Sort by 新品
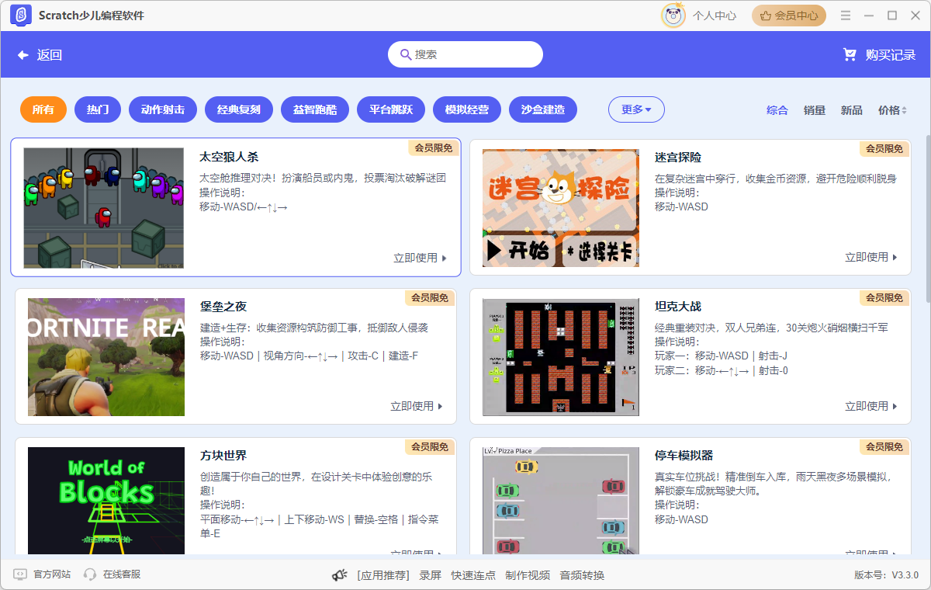 pos(852,110)
